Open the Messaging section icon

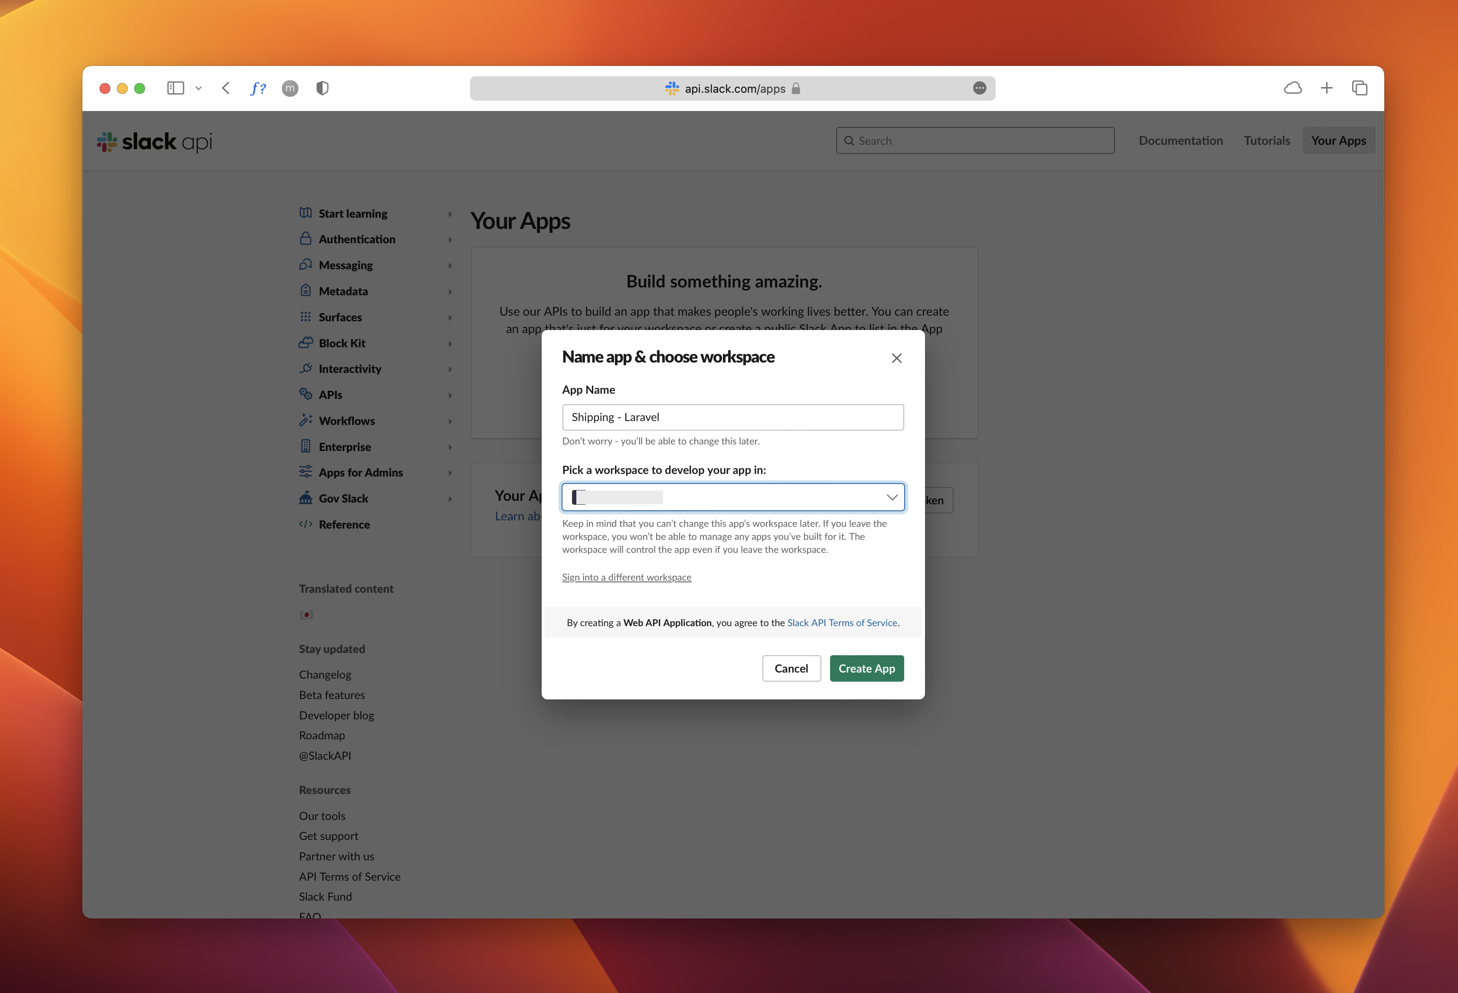(306, 265)
